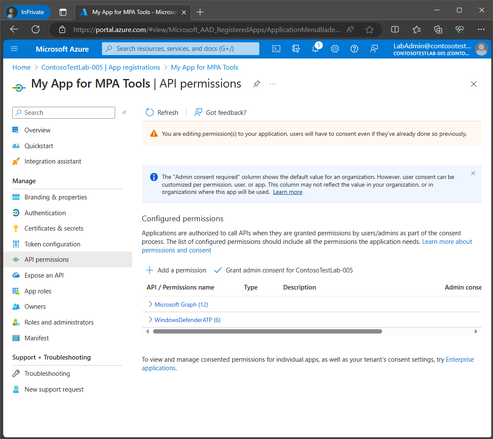Open browser collections icon
493x439 pixels.
[x=438, y=29]
